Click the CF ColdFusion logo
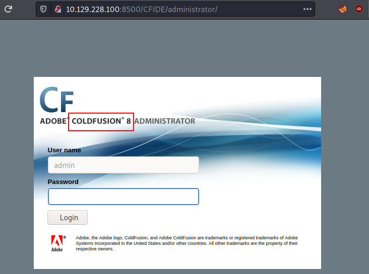 point(57,100)
